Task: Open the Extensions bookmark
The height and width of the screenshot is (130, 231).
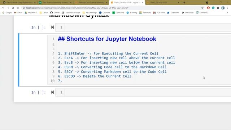Action: tap(173, 13)
